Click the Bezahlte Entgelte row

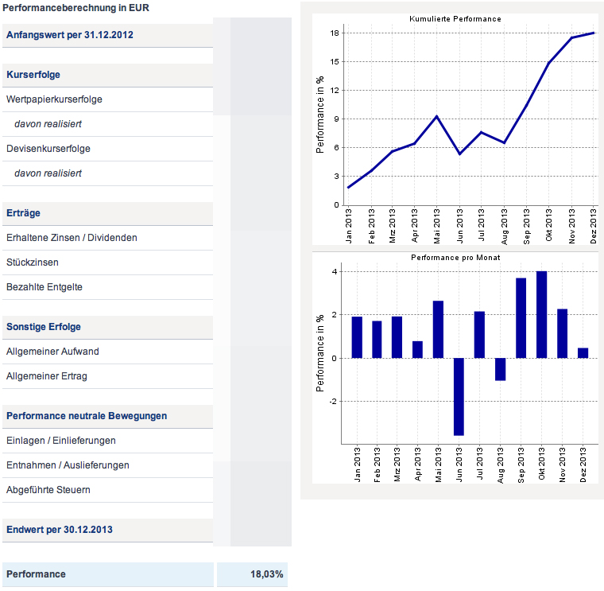[44, 287]
